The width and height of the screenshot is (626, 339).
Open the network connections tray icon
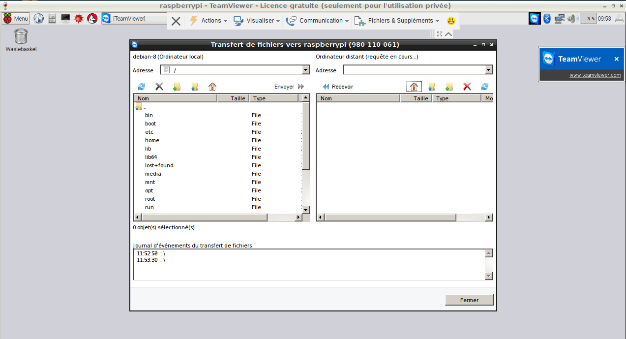coord(560,19)
